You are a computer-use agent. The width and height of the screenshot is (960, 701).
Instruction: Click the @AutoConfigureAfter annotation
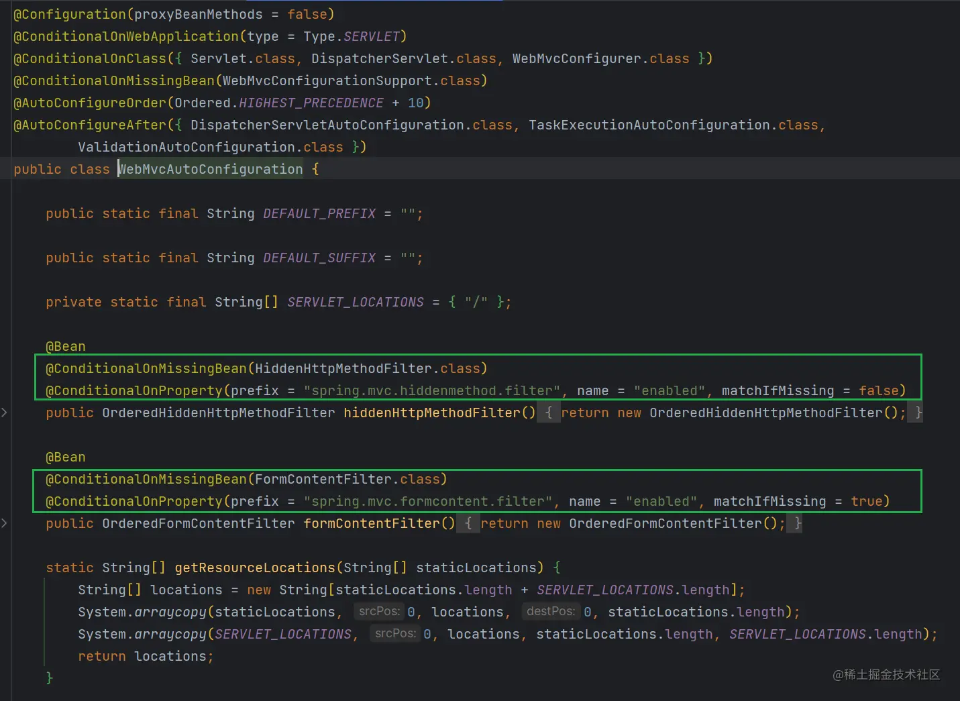(x=90, y=125)
